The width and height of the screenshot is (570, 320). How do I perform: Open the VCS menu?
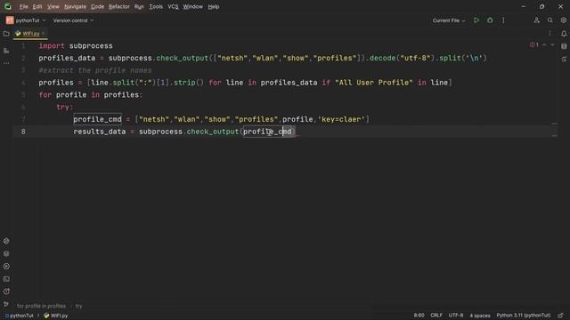tap(173, 6)
